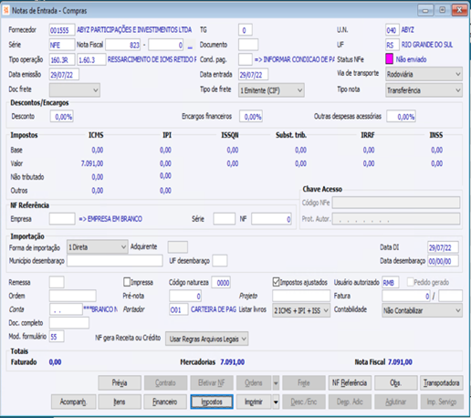The width and height of the screenshot is (471, 418).
Task: Click the Financeiro button
Action: [165, 402]
